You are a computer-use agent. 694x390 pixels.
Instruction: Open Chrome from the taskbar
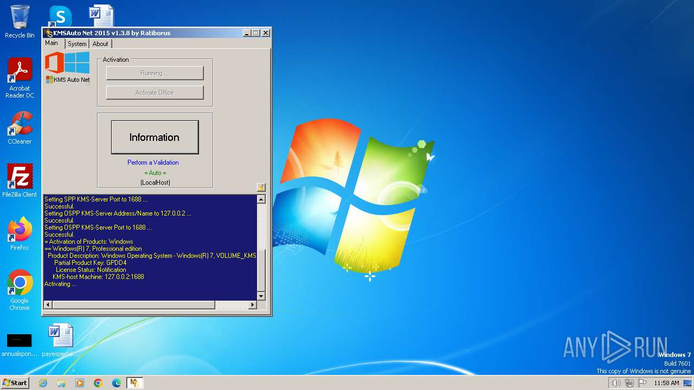(98, 383)
